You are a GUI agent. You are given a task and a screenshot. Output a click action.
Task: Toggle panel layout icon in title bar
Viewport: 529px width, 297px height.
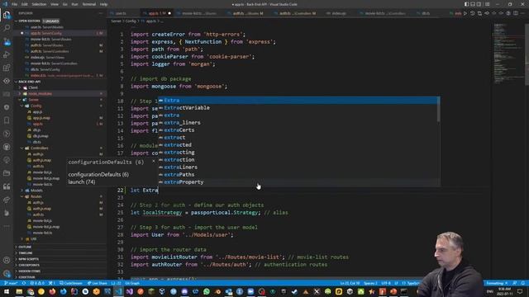pyautogui.click(x=473, y=4)
